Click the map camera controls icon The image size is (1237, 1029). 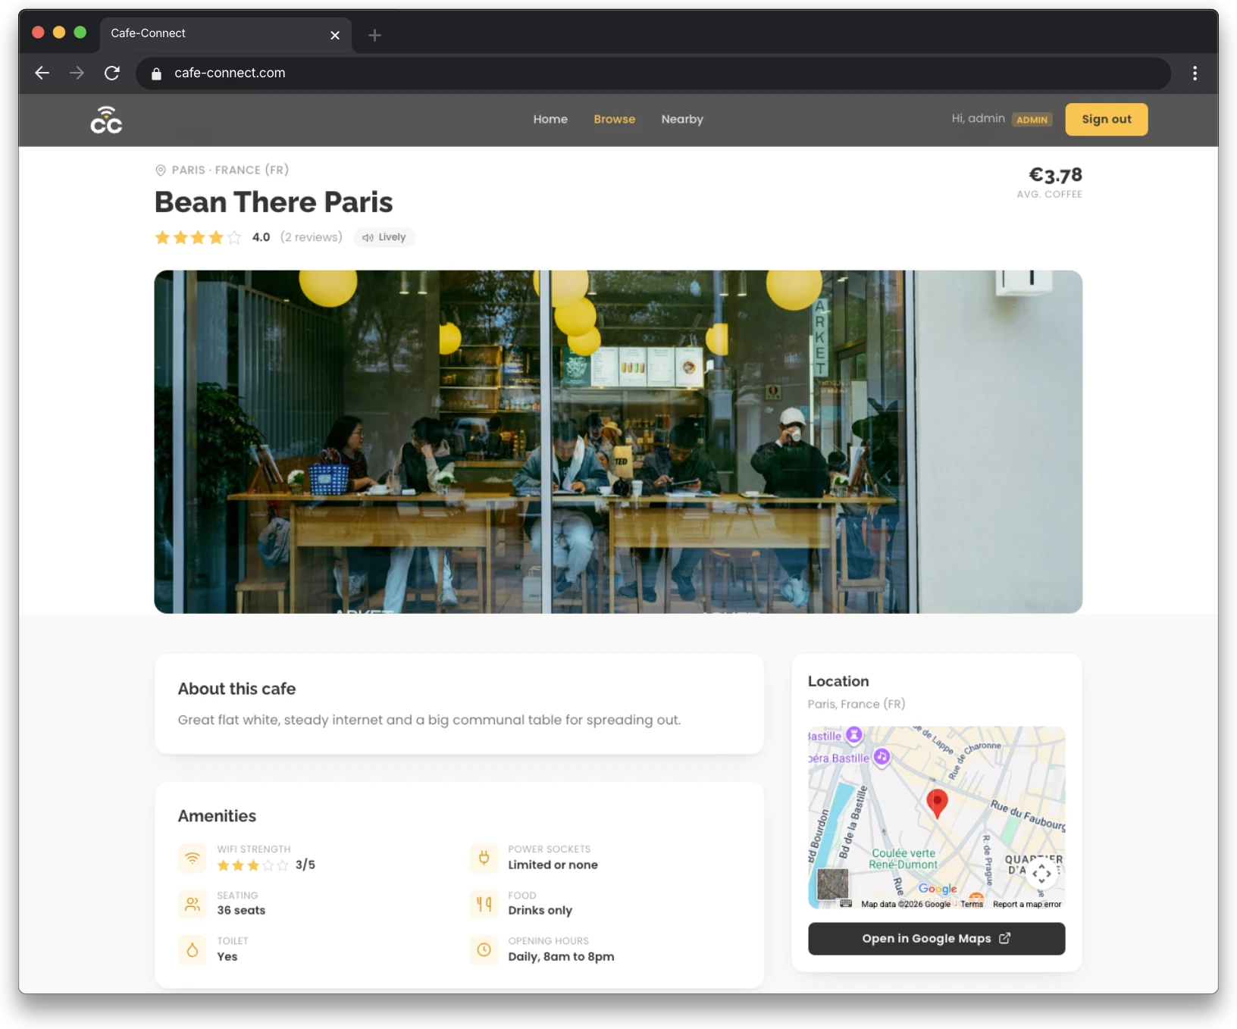point(1041,874)
